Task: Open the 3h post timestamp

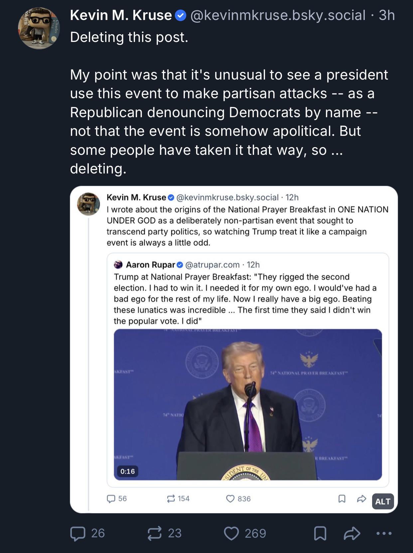Action: (x=387, y=15)
